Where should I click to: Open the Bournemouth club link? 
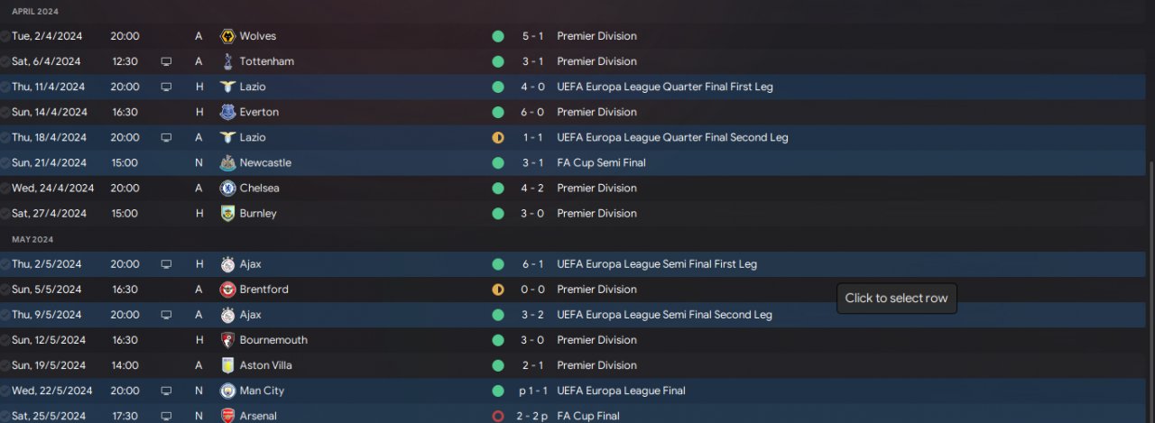click(x=273, y=340)
